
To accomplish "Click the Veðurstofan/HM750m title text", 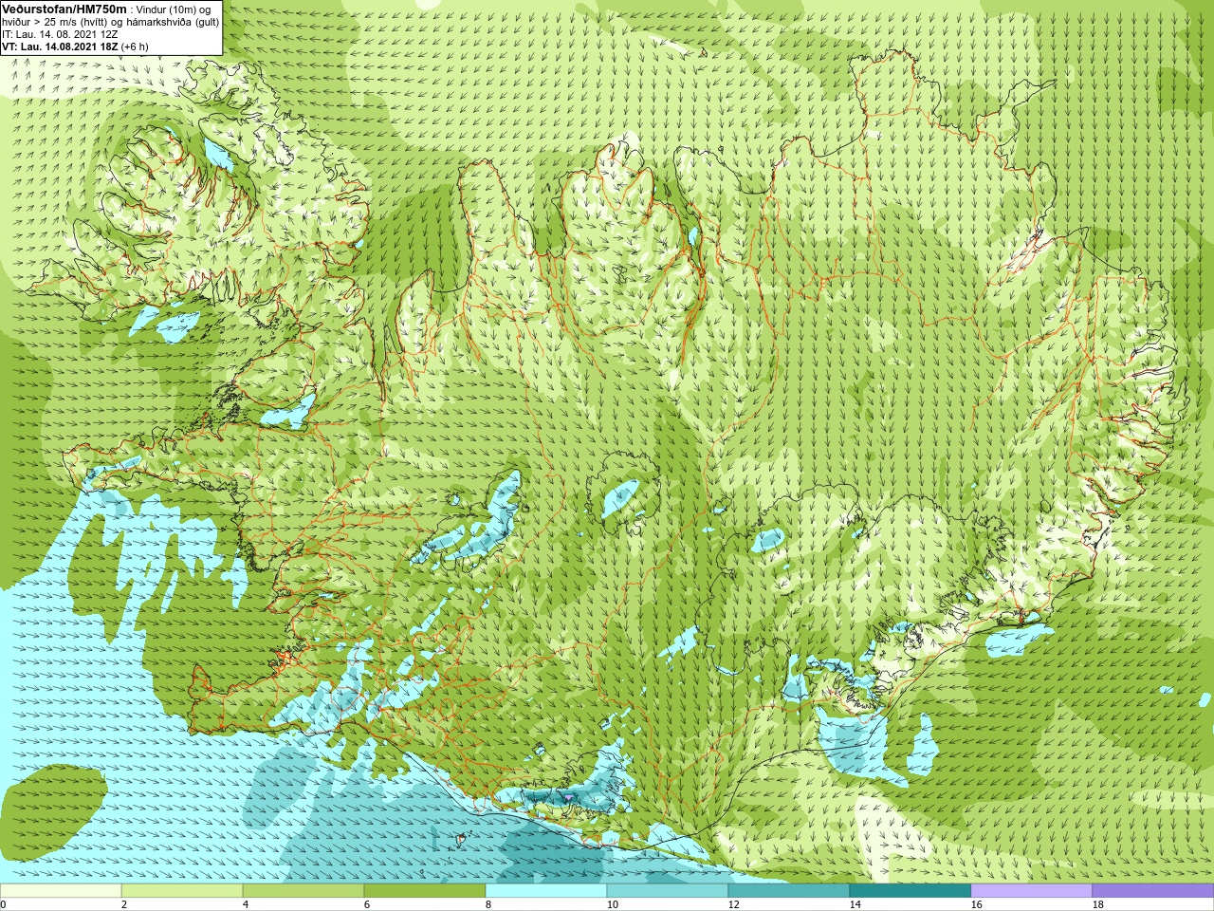I will click(64, 9).
